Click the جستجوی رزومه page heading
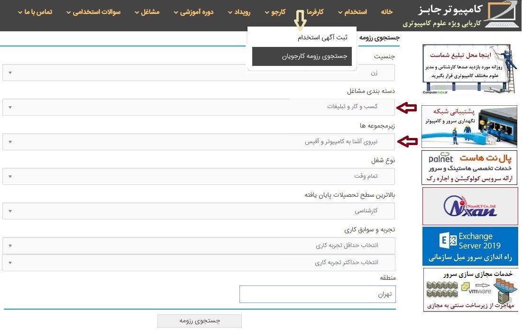Image resolution: width=522 pixels, height=330 pixels. (379, 37)
